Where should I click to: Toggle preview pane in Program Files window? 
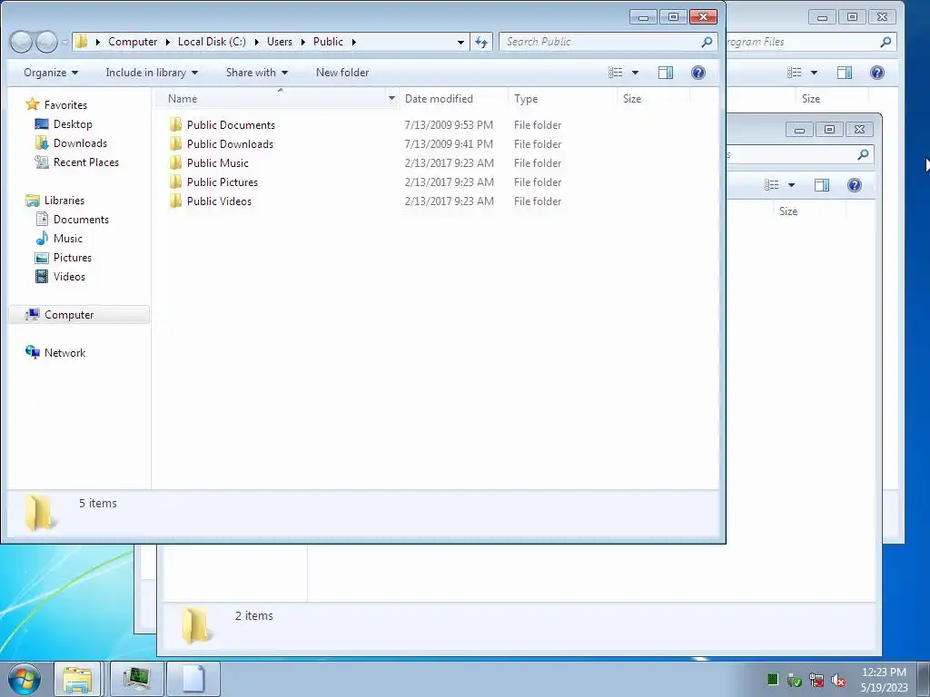pos(845,73)
